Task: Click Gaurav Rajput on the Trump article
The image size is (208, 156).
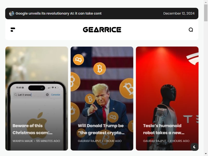Action: click(x=89, y=141)
